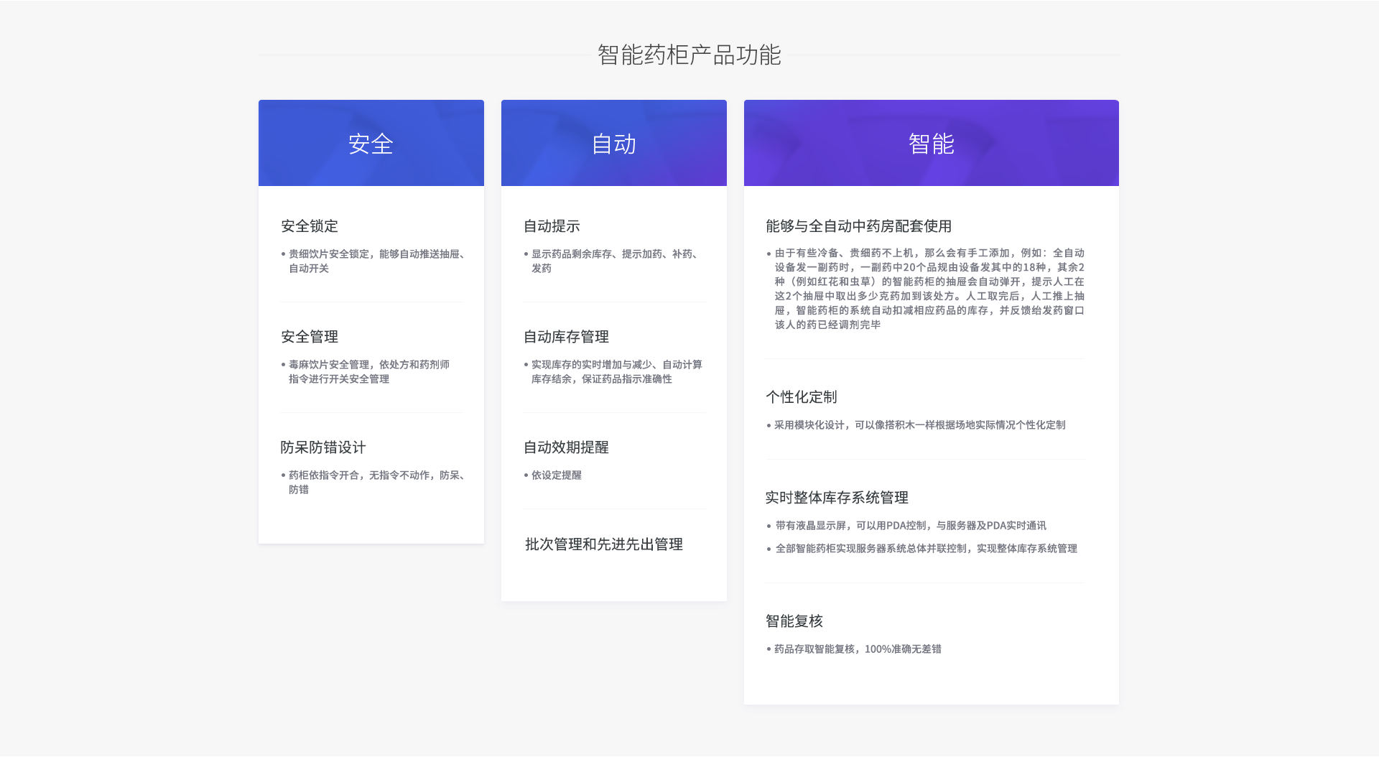Select the 批次管理和先进先出管理 heading

coord(604,544)
